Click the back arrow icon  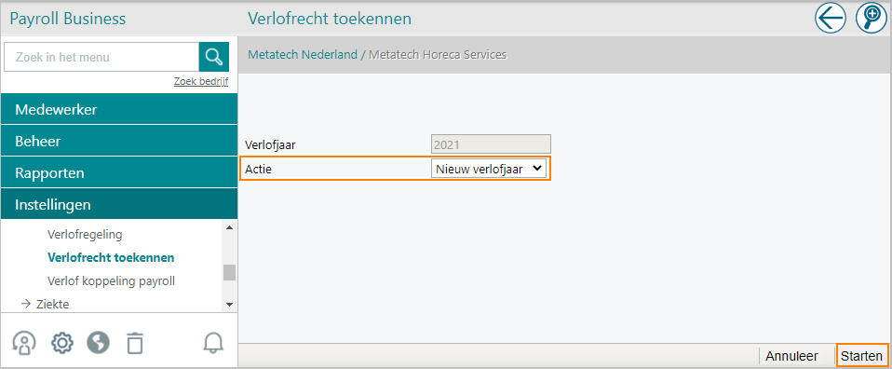click(x=831, y=19)
